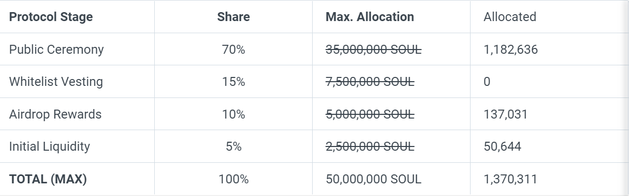Click the Protocol Stage column header
The image size is (629, 196).
pos(51,17)
